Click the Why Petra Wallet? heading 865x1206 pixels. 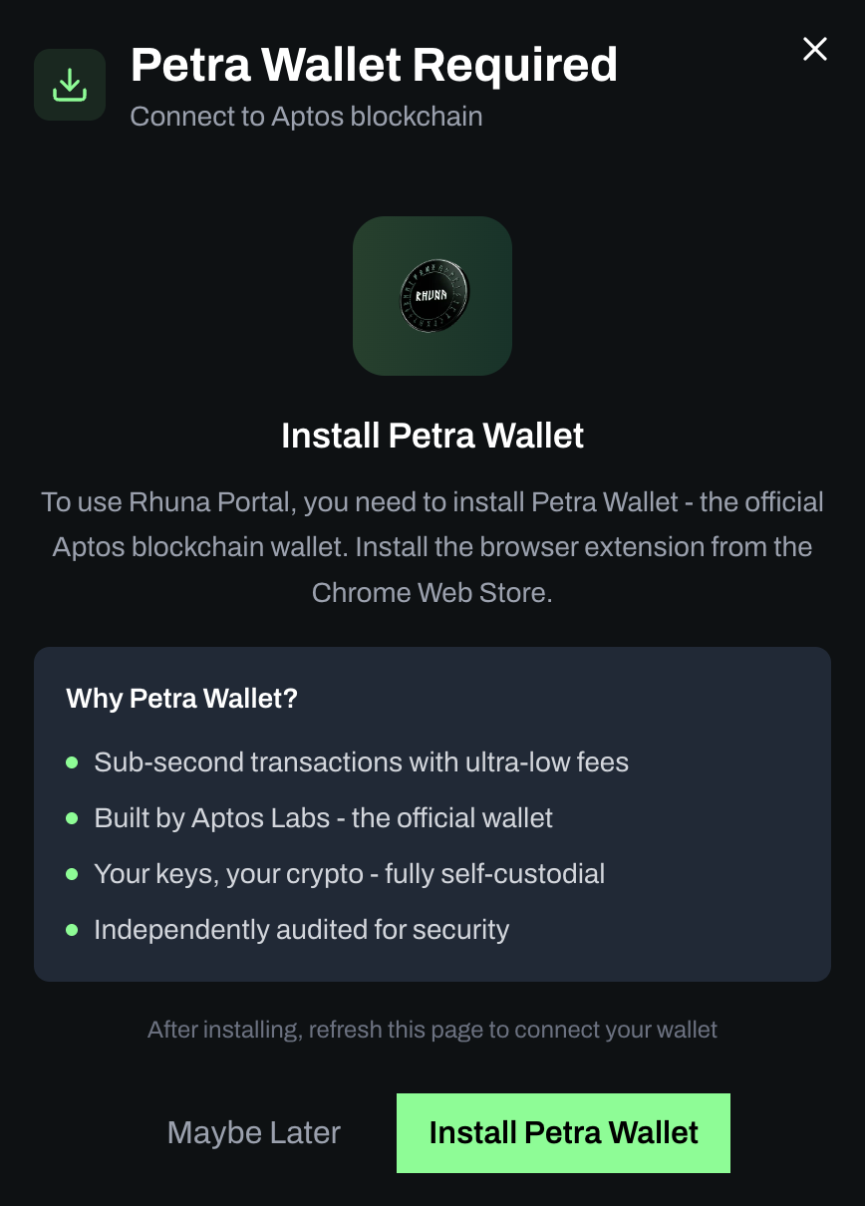[182, 699]
